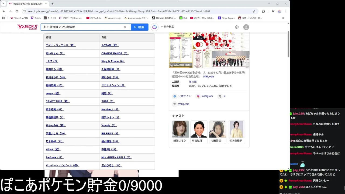Screen dimensions: 345x194
Task: Open the media control icon in toolbar
Action: (273, 11)
